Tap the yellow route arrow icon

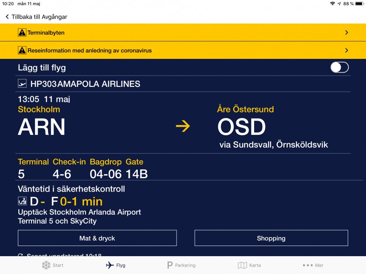pos(183,127)
